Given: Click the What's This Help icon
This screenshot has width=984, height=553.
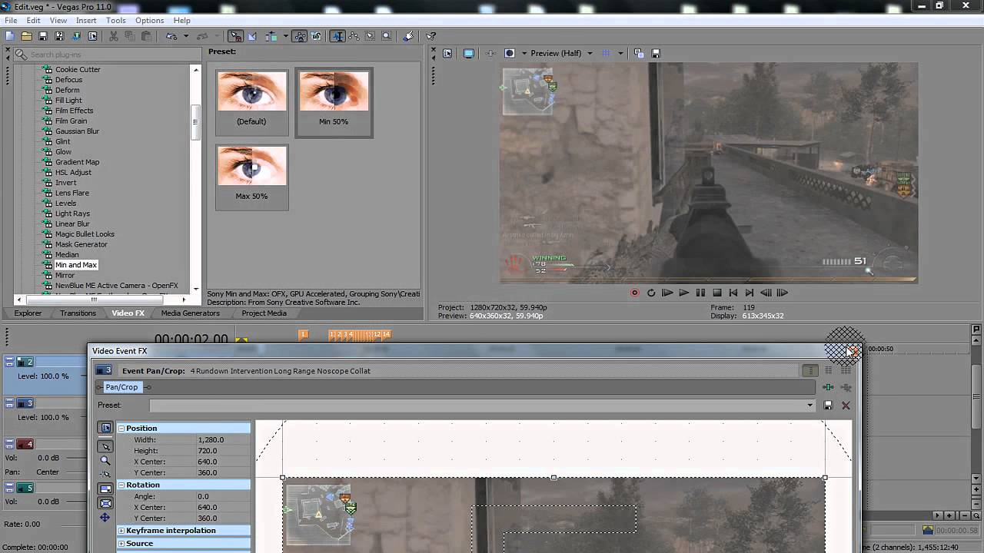Looking at the screenshot, I should (430, 36).
